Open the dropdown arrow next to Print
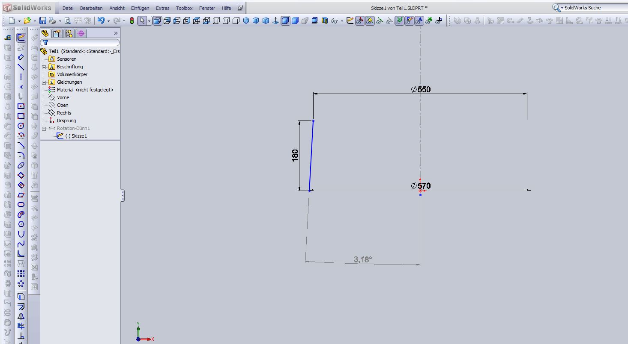 pos(60,21)
